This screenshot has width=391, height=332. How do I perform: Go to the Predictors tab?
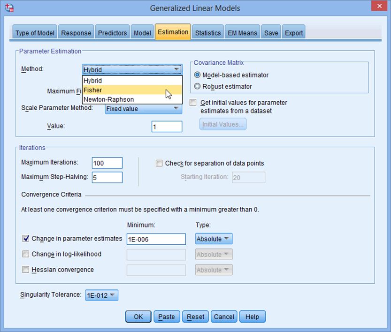[x=112, y=33]
